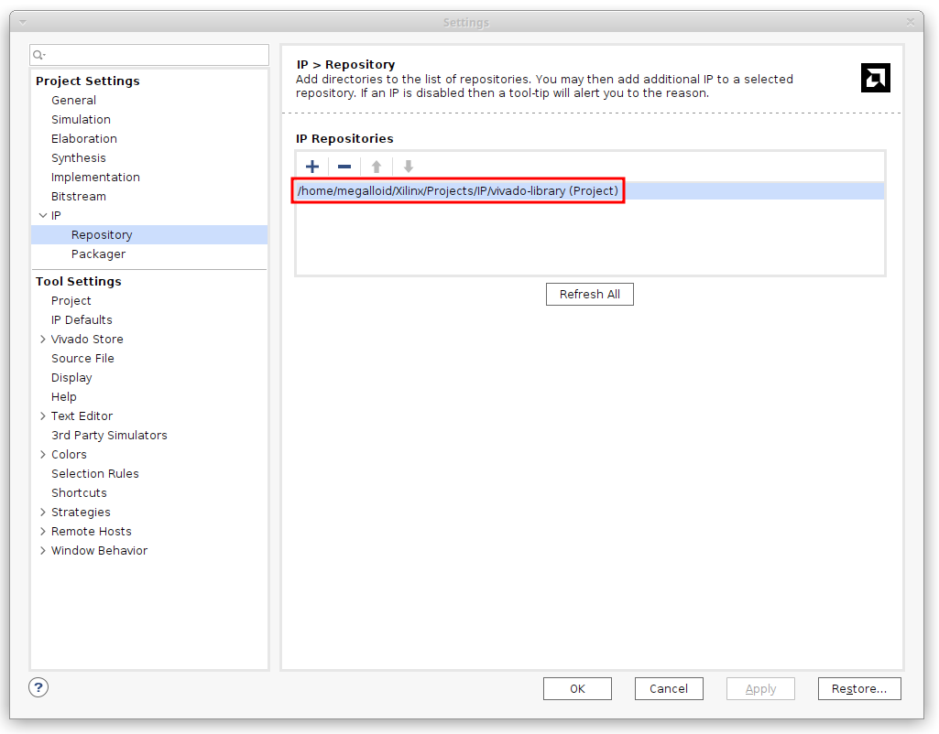Open Source File settings
The height and width of the screenshot is (734, 939).
click(x=82, y=359)
